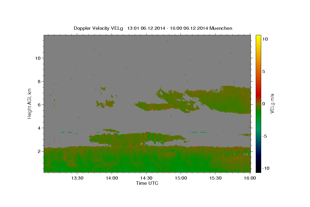Click the 15:00 time tick label
Screen dimensions: 310x207
(181, 178)
